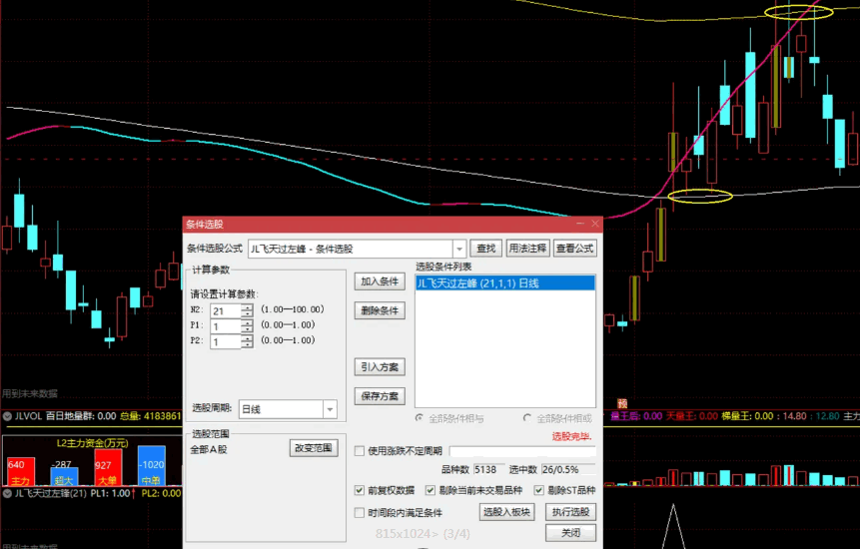Click the red 大单 927 capital bar

(x=108, y=467)
